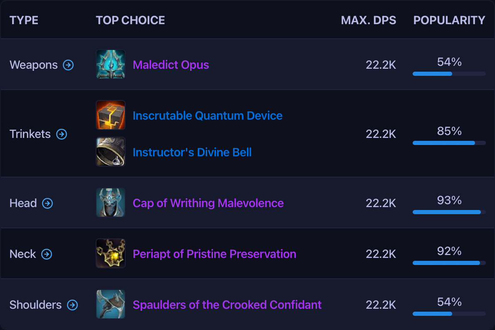Open the Instructor's Divine Bell item link

coord(192,152)
